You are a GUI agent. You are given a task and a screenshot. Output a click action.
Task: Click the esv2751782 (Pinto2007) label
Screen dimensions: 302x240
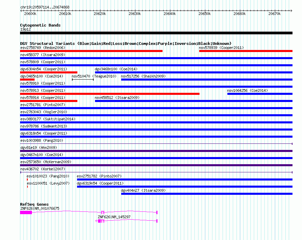click(x=99, y=176)
